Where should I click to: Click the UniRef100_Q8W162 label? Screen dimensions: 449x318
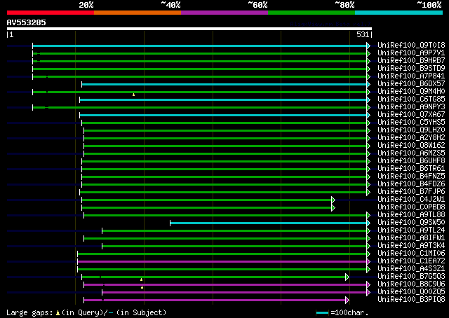411,146
